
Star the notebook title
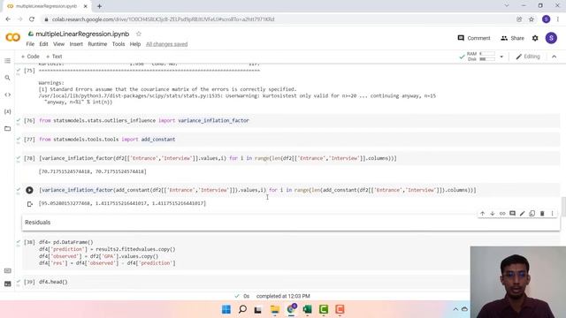pos(139,34)
